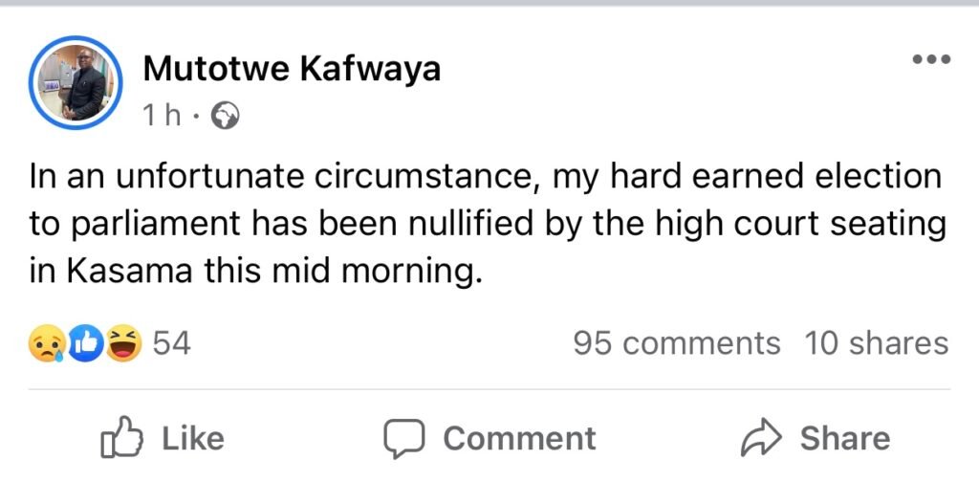The height and width of the screenshot is (482, 979).
Task: Click the laughing haha reaction emoji
Action: coord(122,343)
